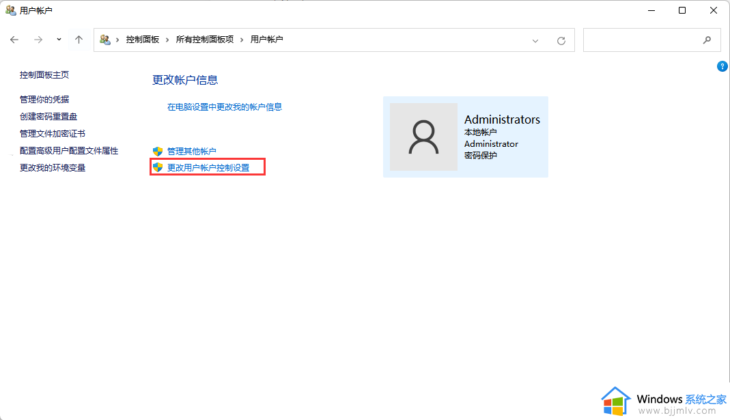Expand chevron after 控制面板 breadcrumb
Viewport: 730px width, 420px height.
167,40
